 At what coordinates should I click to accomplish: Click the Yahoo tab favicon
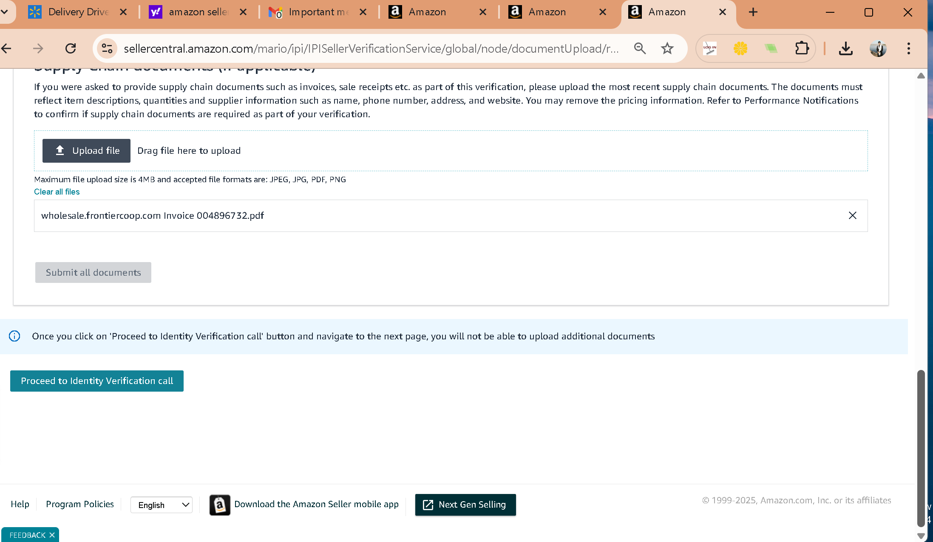156,12
